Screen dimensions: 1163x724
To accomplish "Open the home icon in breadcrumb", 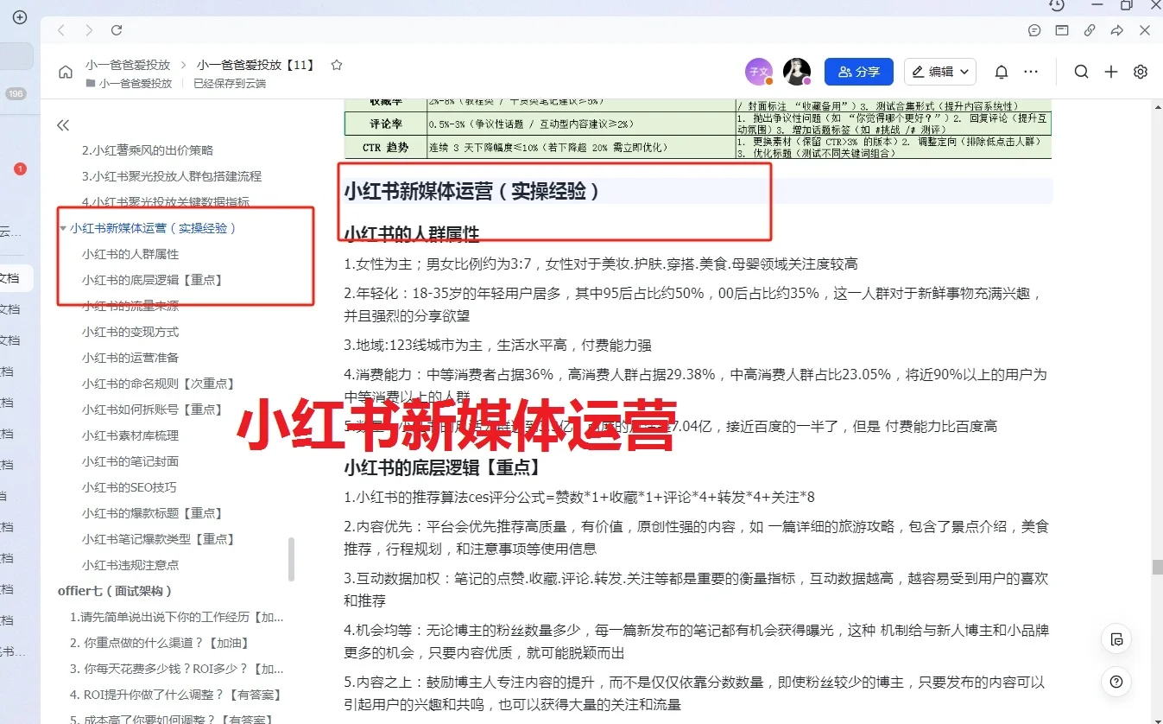I will point(66,72).
